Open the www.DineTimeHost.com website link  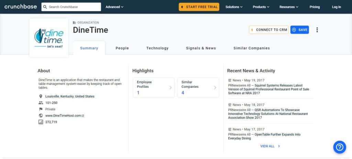tap(63, 116)
